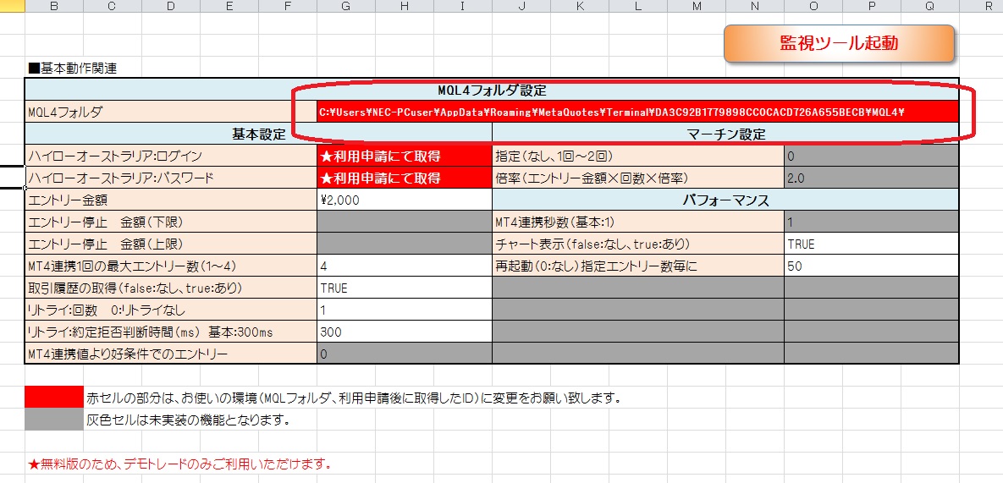Select column B header
1003x483 pixels.
point(53,7)
